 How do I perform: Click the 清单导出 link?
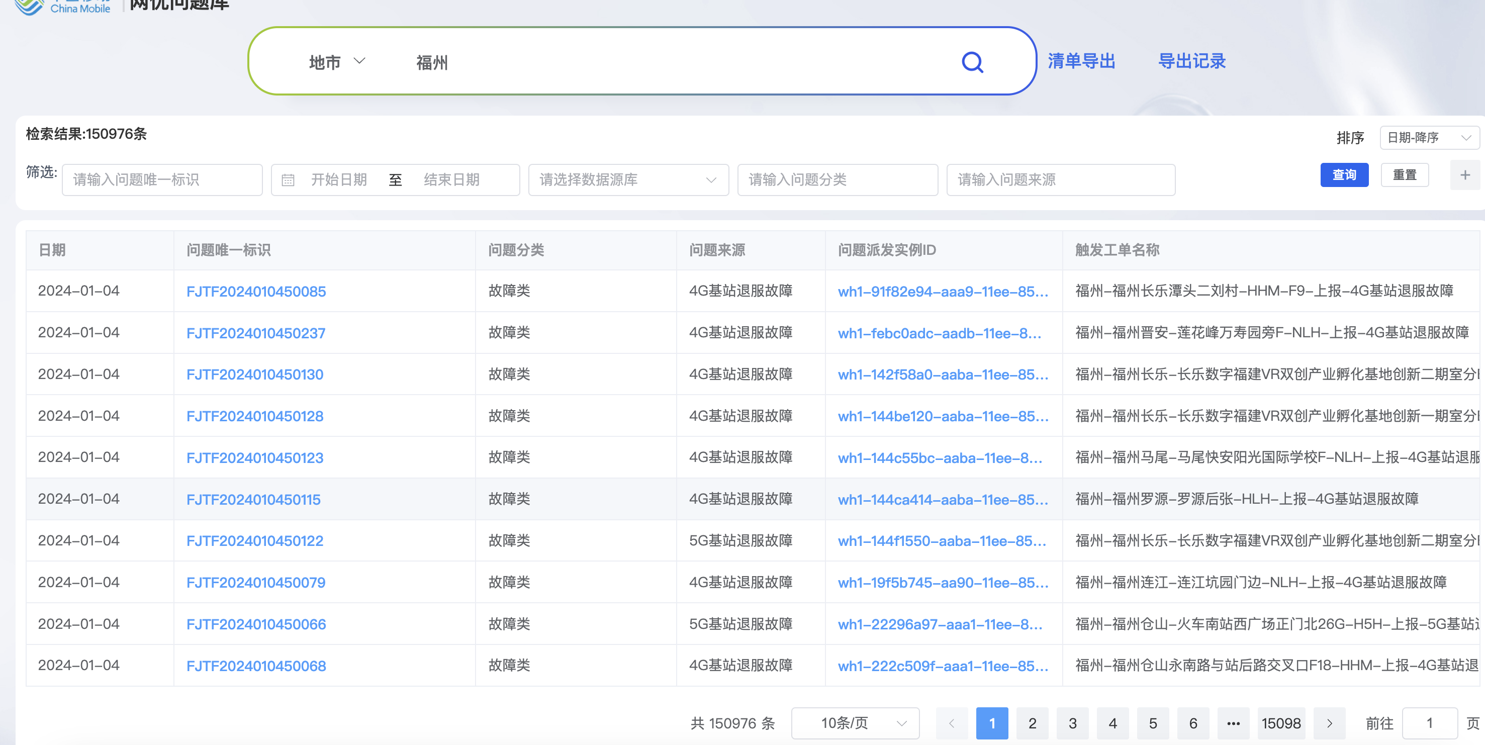point(1081,61)
